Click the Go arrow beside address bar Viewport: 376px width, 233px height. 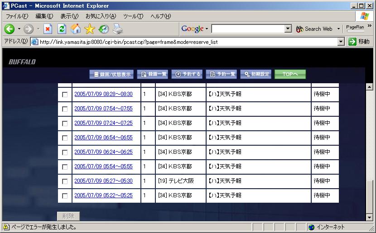tap(352, 42)
